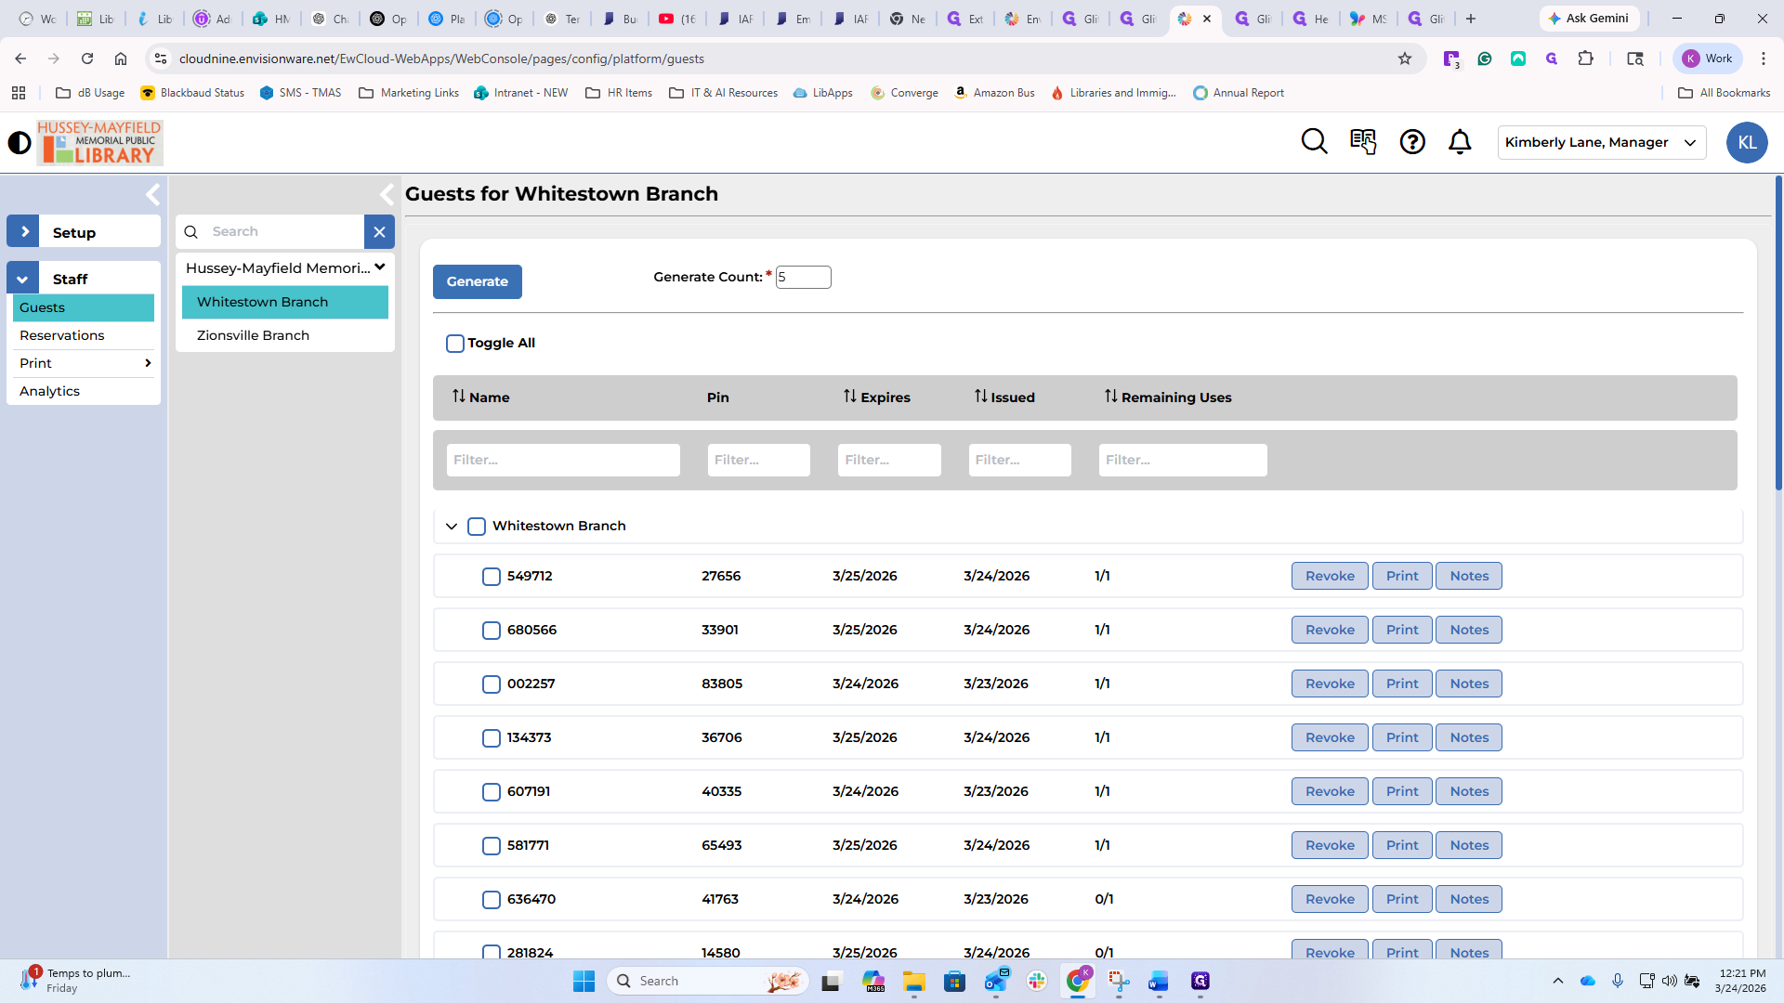This screenshot has height=1003, width=1784.
Task: Select the checkbox for guest 549712
Action: tap(492, 577)
